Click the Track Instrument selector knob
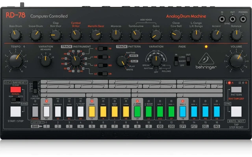Screen dimensions: 252x157 76,61
